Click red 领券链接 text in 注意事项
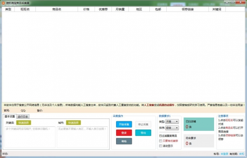 (231, 135)
